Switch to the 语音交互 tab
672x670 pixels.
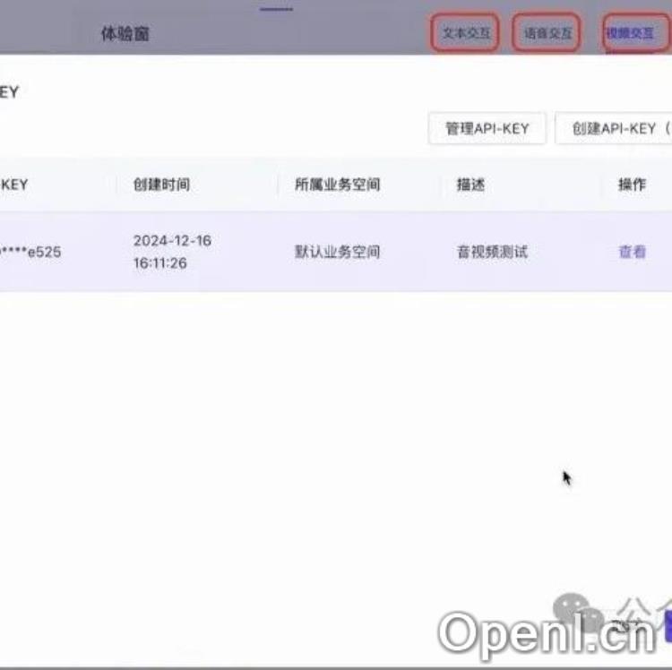[x=547, y=33]
